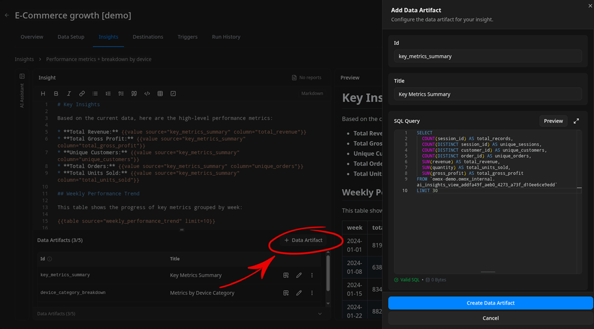Apply a heading with the H icon
Screen dimensions: 594x329
(43, 93)
